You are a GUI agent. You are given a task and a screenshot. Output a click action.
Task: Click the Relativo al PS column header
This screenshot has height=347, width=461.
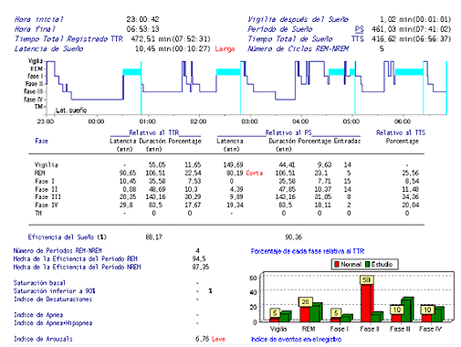coord(288,132)
